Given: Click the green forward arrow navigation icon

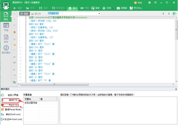Looking at the screenshot, I should coord(169,13).
